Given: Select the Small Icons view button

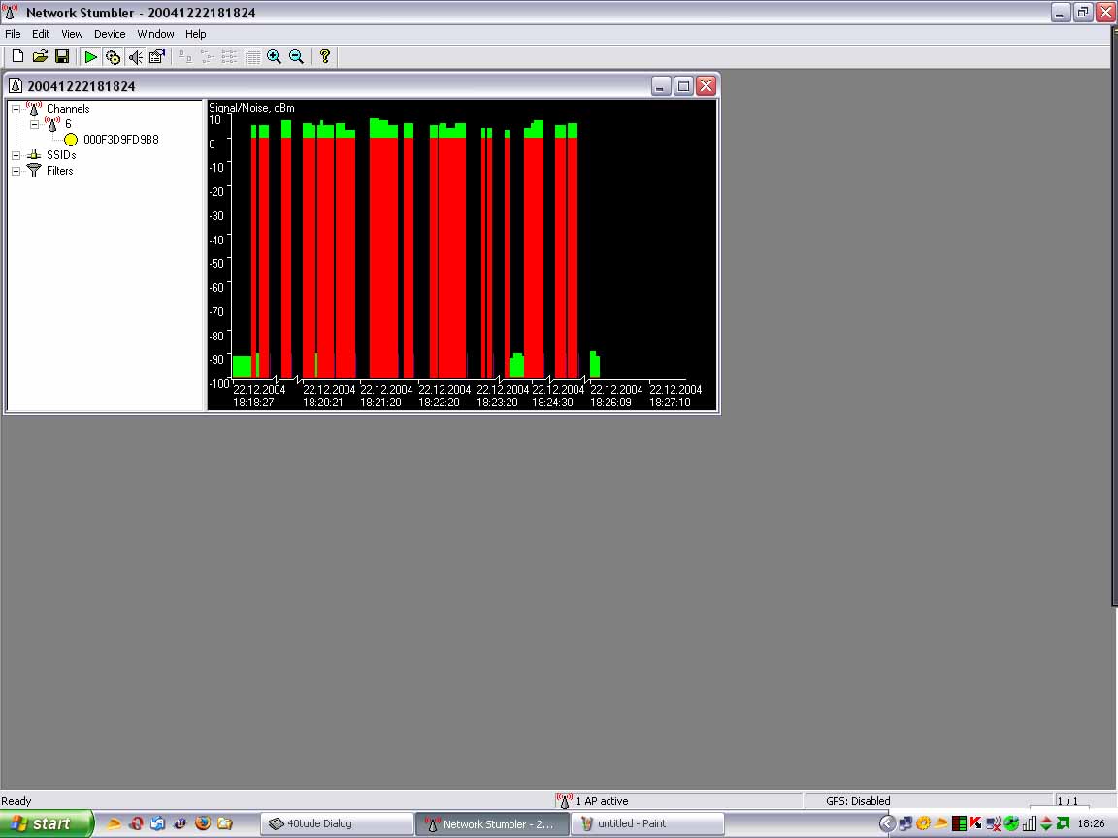Looking at the screenshot, I should [x=208, y=57].
